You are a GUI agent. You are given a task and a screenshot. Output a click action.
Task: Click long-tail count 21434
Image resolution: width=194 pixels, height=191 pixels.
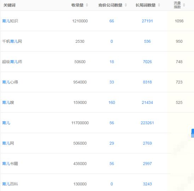click(x=147, y=102)
